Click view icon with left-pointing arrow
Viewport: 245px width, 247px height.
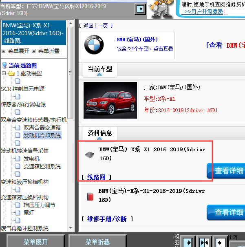click(x=220, y=242)
